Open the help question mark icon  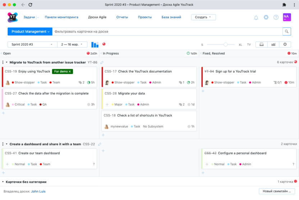coord(276,17)
